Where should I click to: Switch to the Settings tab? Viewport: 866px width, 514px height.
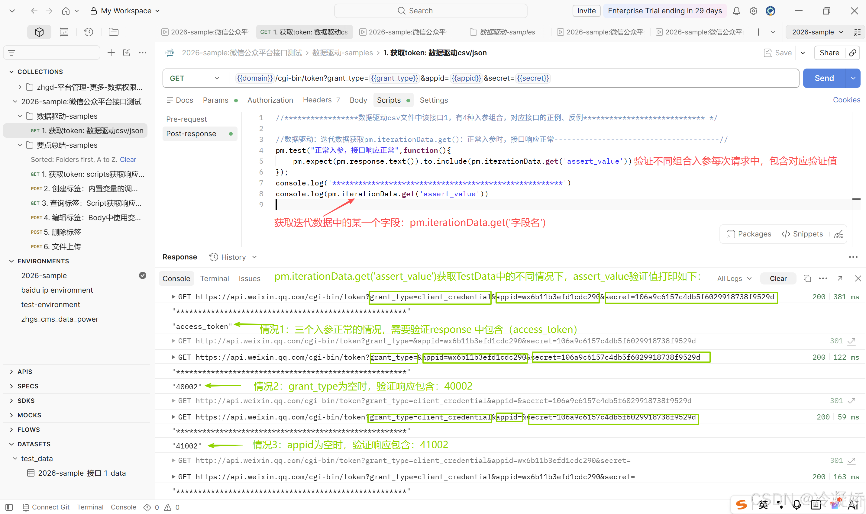click(x=434, y=100)
